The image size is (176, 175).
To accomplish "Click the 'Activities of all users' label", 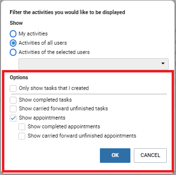I will (43, 43).
